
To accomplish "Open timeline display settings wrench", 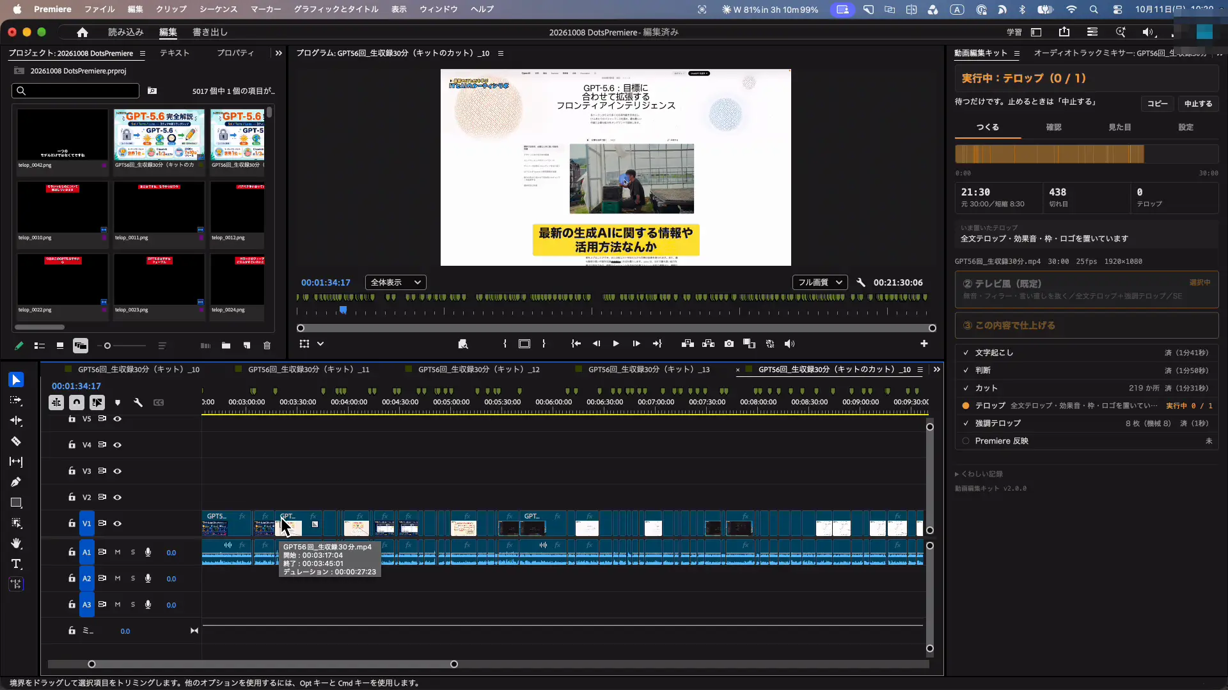I will point(138,402).
